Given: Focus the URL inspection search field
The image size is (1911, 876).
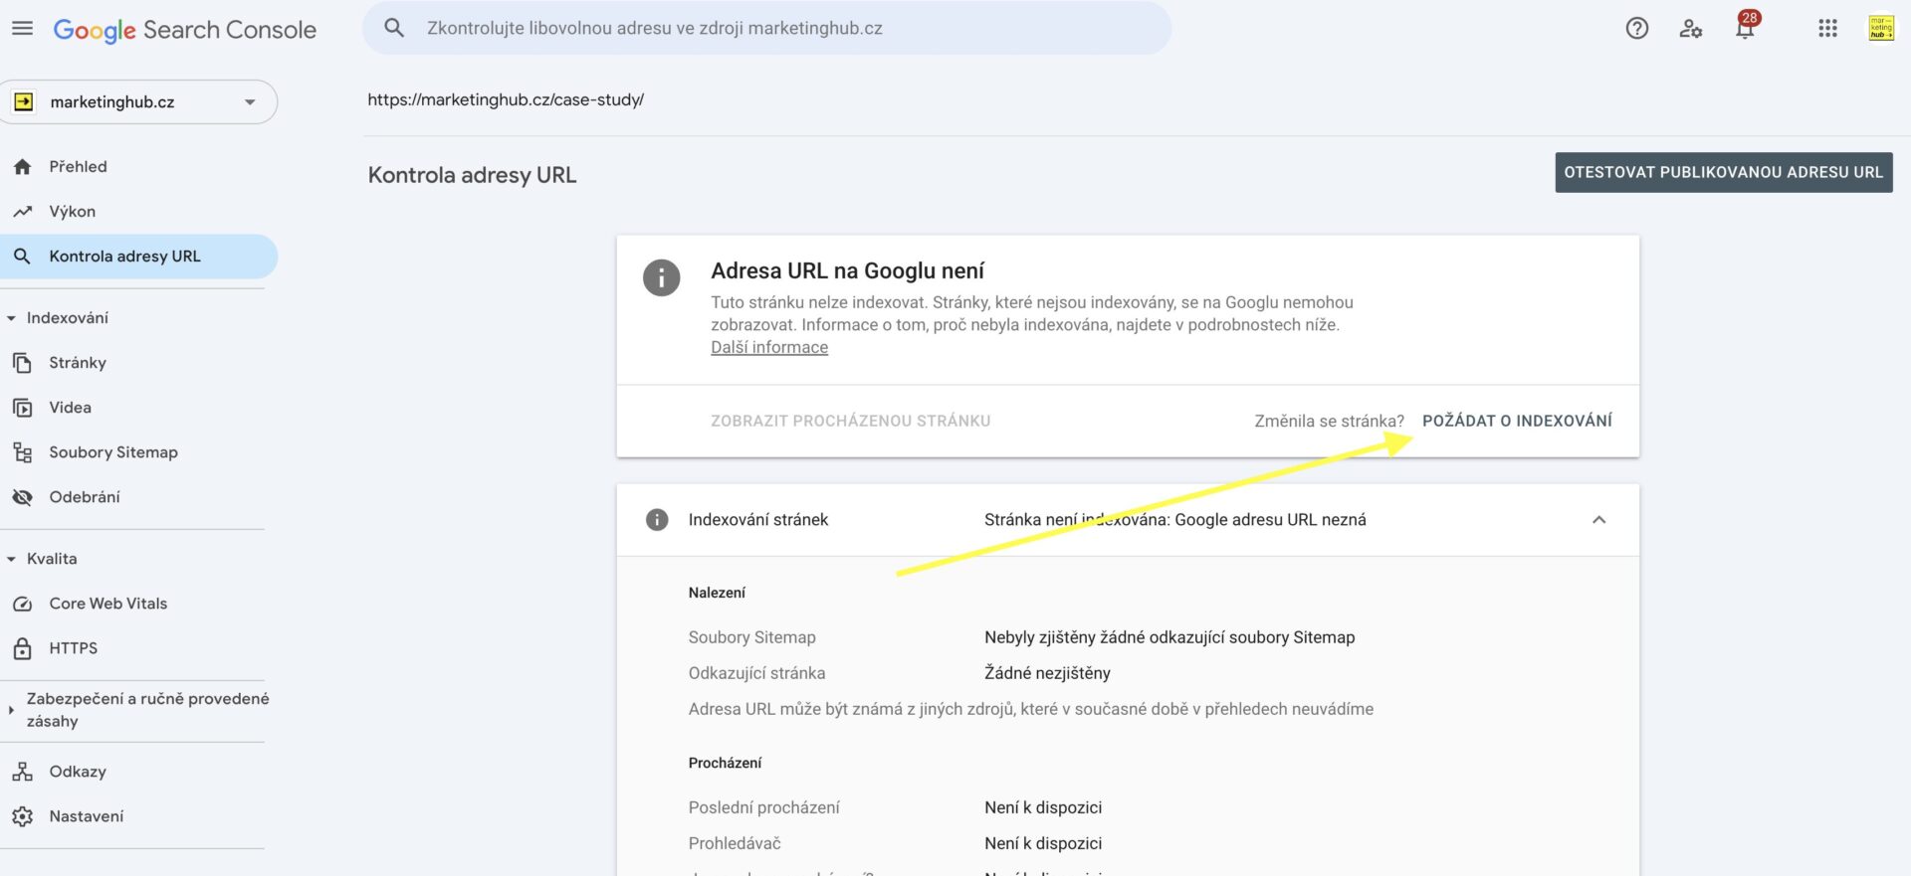Looking at the screenshot, I should pos(767,28).
